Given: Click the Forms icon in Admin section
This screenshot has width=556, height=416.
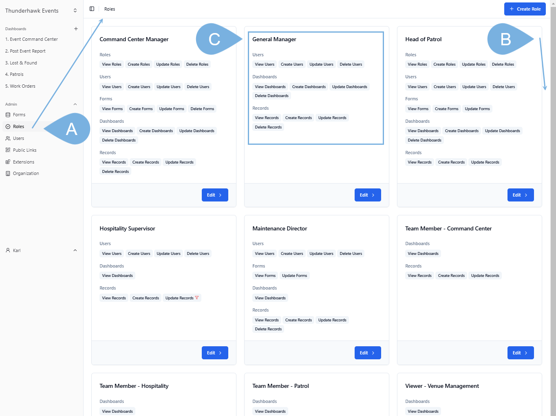Looking at the screenshot, I should click(8, 115).
